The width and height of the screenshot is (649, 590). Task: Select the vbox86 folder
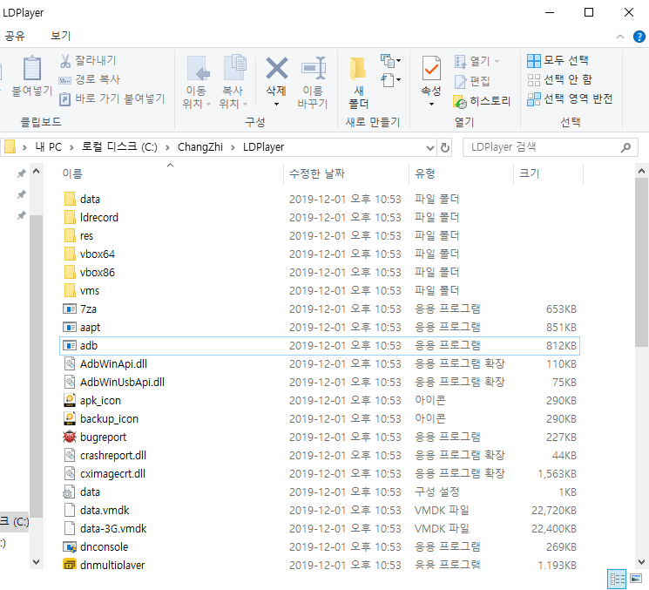[x=89, y=272]
